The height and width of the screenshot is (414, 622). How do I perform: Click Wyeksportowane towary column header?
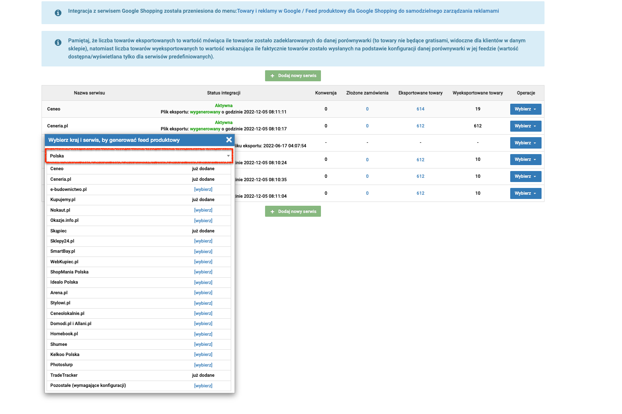point(478,93)
